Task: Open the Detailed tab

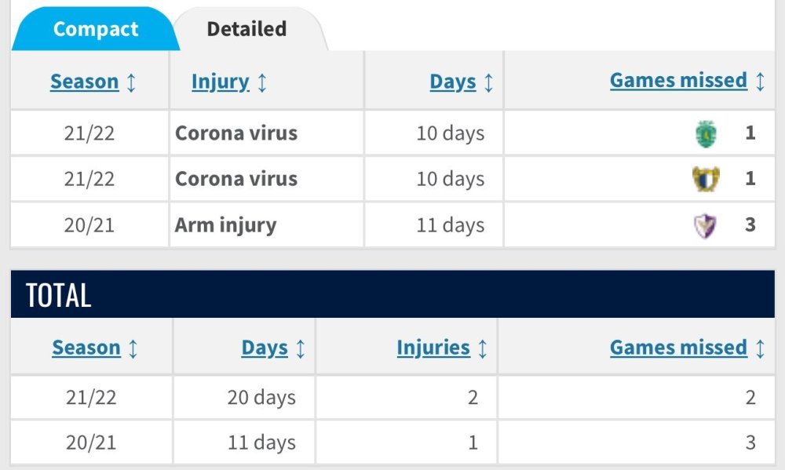Action: (x=246, y=30)
